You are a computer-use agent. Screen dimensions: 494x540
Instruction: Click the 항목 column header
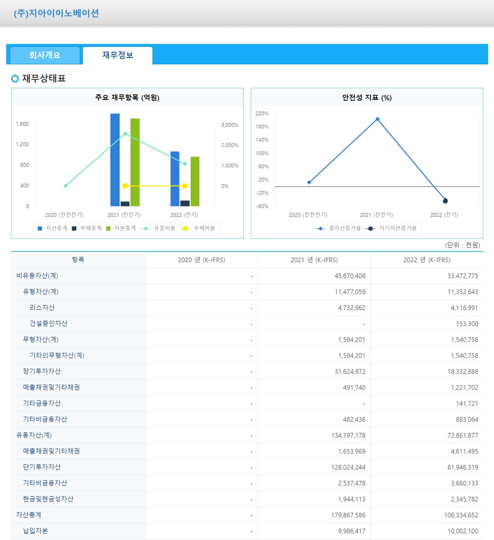click(78, 260)
